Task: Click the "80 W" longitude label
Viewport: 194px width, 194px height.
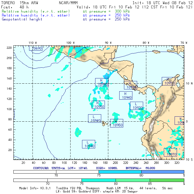Action: [x=146, y=43]
